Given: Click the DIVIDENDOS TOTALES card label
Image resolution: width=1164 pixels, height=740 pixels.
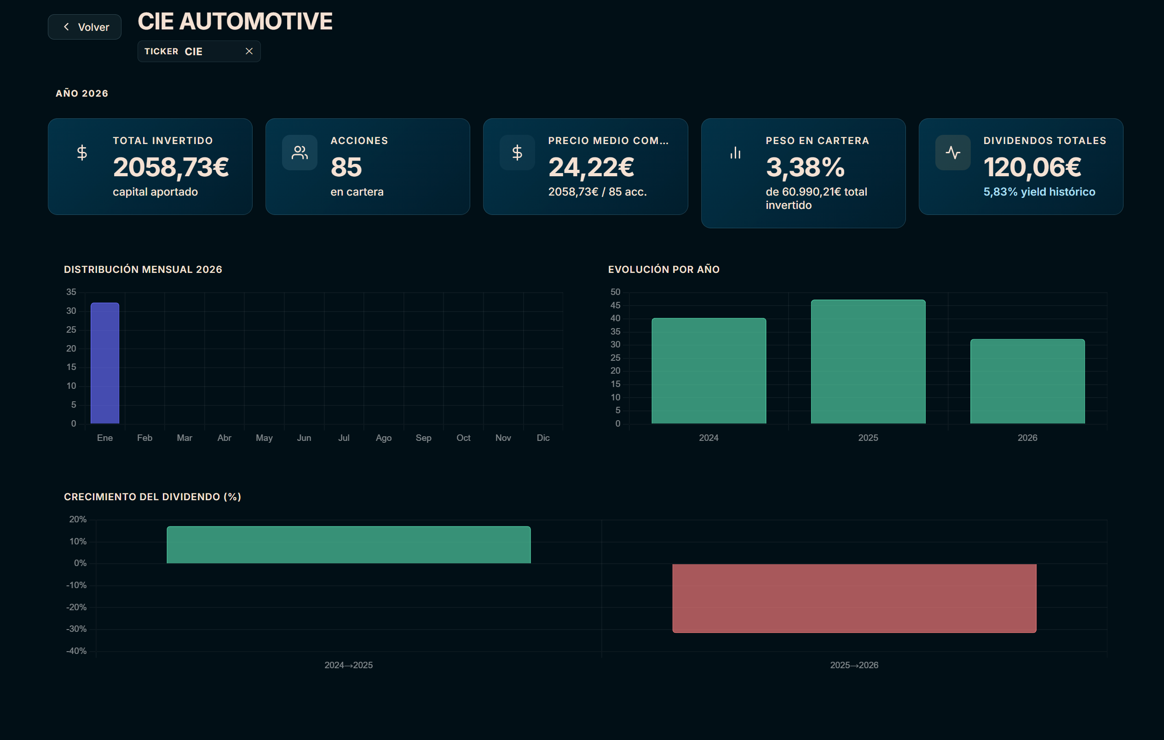Looking at the screenshot, I should tap(1044, 141).
